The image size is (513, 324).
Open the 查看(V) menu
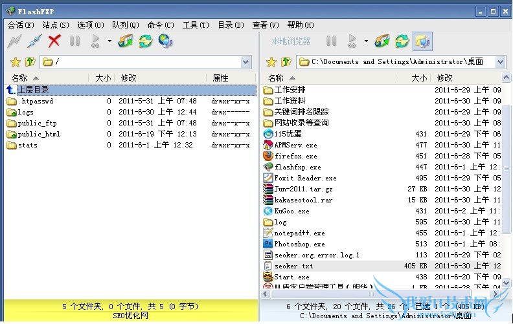(x=266, y=25)
